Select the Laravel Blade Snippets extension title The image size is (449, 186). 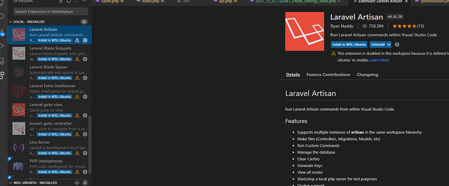pos(50,48)
